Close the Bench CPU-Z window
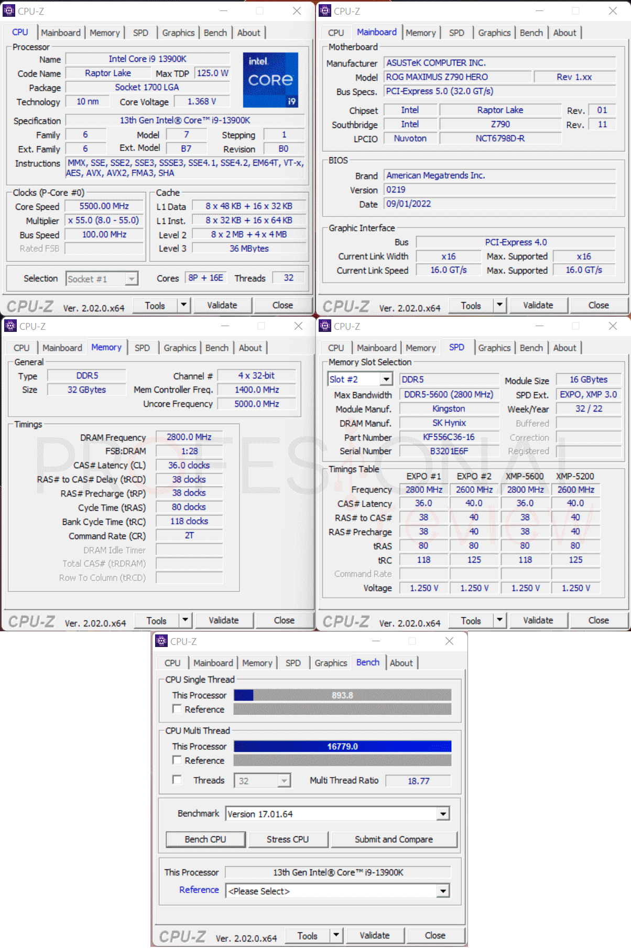 pos(449,641)
